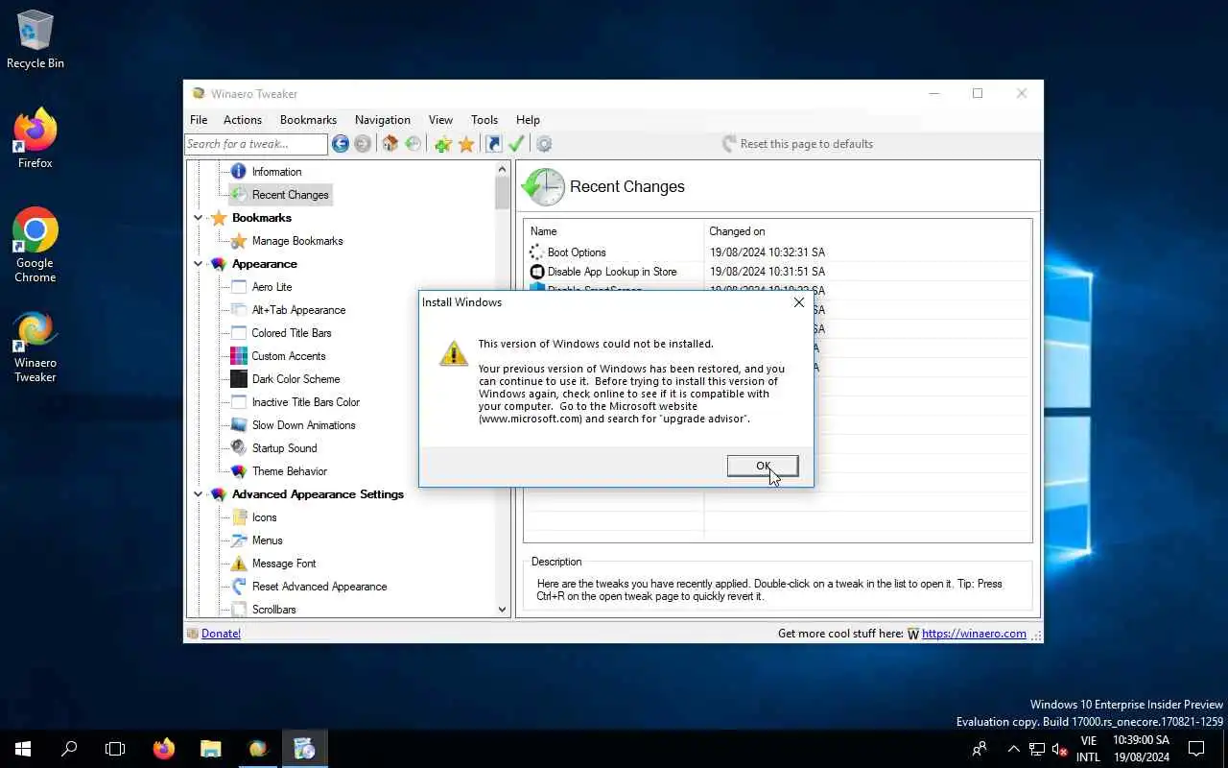Go to the Home page icon
1228x768 pixels.
pos(390,144)
